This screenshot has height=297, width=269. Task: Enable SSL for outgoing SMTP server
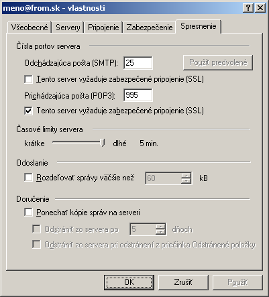tap(28, 79)
